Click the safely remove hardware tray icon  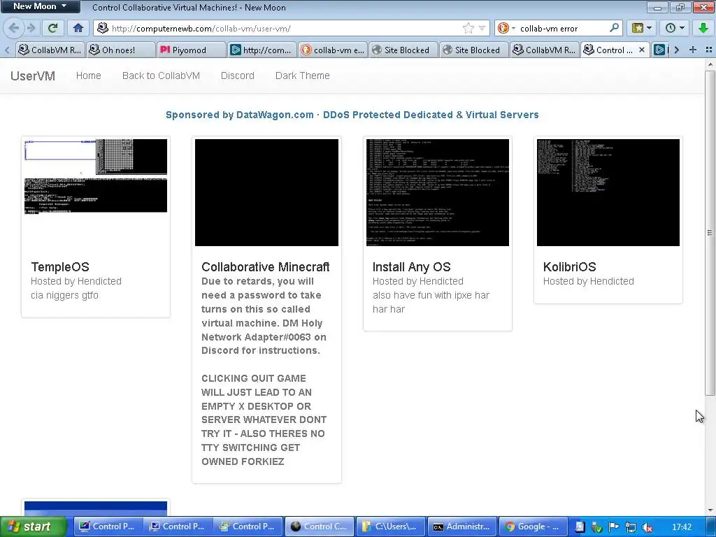(596, 527)
